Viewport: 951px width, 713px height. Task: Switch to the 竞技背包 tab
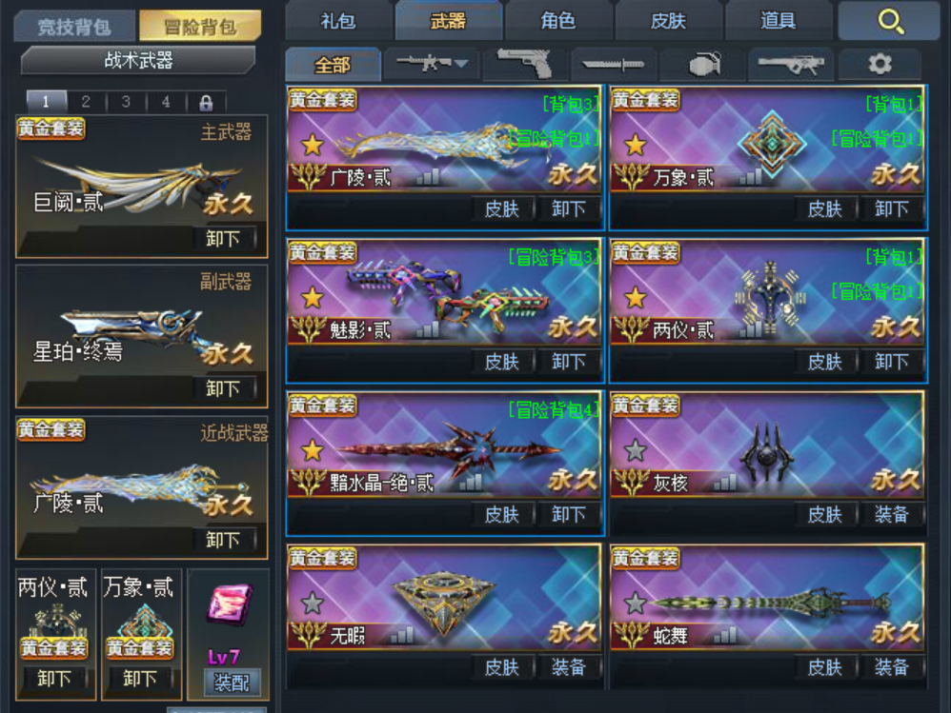pyautogui.click(x=74, y=27)
